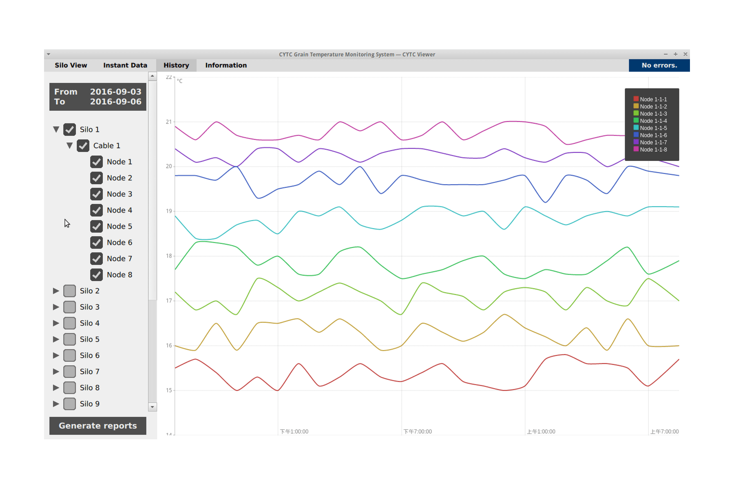Click the Node 1-1-5 cyan legend swatch
This screenshot has height=489, width=734.
(636, 128)
